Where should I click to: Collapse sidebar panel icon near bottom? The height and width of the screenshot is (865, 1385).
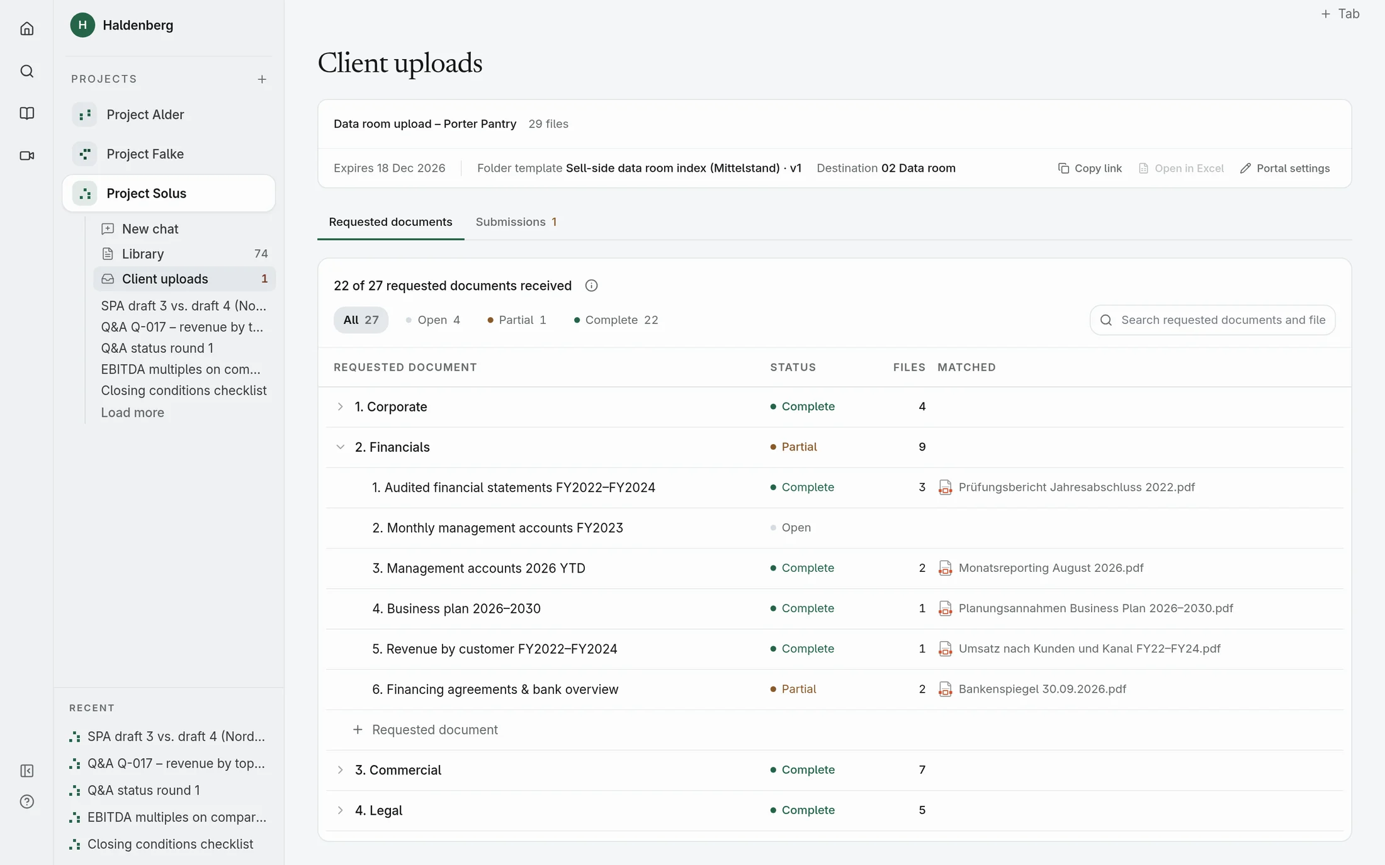(26, 771)
